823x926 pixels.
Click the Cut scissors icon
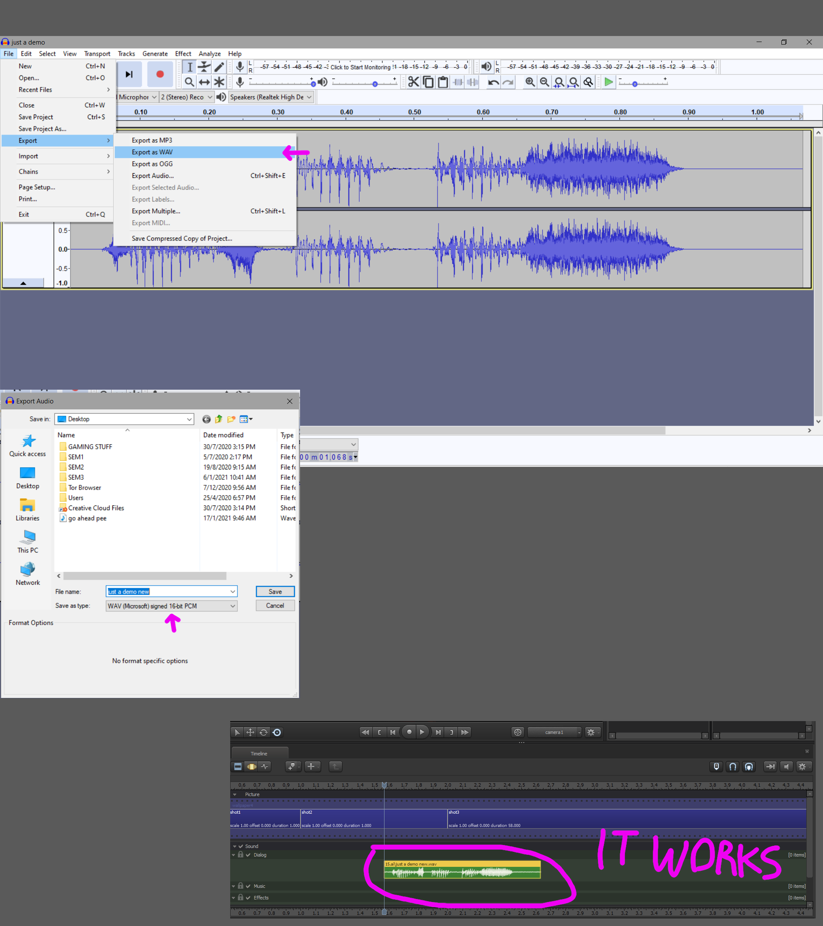click(413, 82)
